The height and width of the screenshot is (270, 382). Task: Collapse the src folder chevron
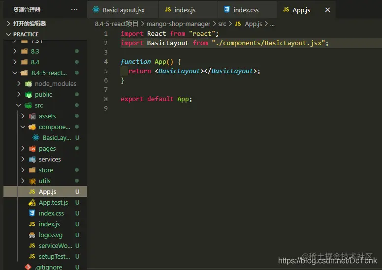19,105
